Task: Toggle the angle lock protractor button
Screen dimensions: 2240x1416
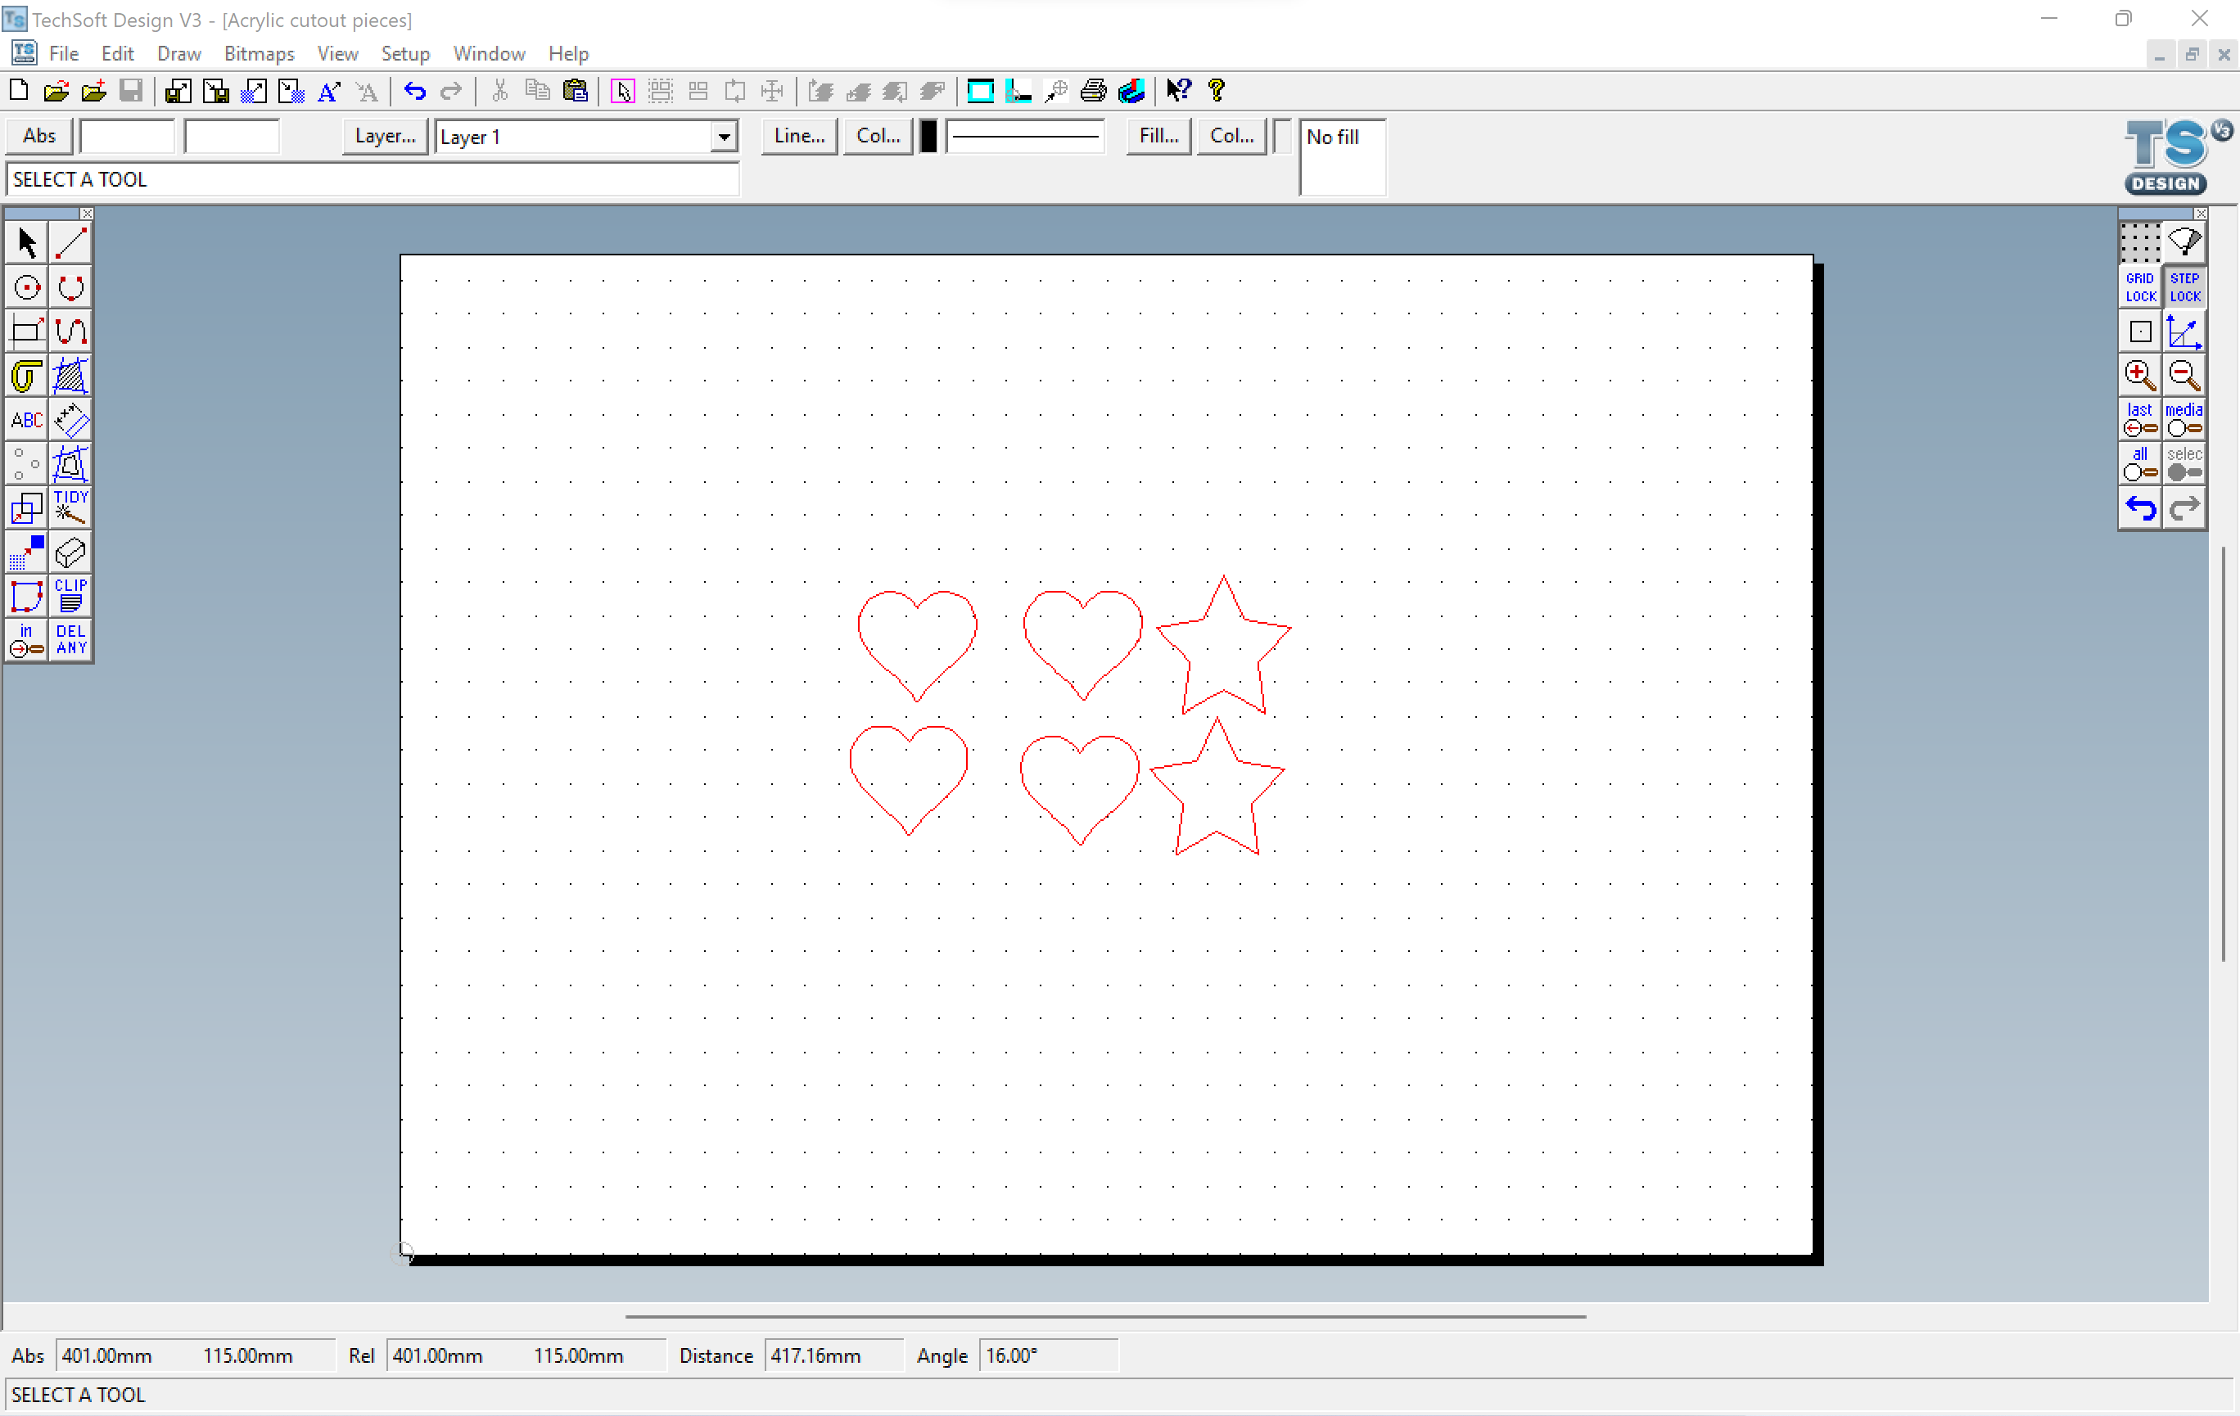Action: (2184, 244)
